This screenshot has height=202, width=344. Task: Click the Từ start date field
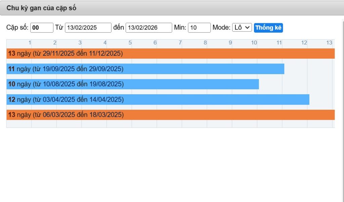[88, 28]
